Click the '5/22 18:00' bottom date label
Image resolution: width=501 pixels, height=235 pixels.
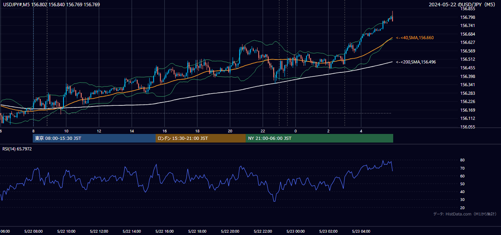[197, 231]
